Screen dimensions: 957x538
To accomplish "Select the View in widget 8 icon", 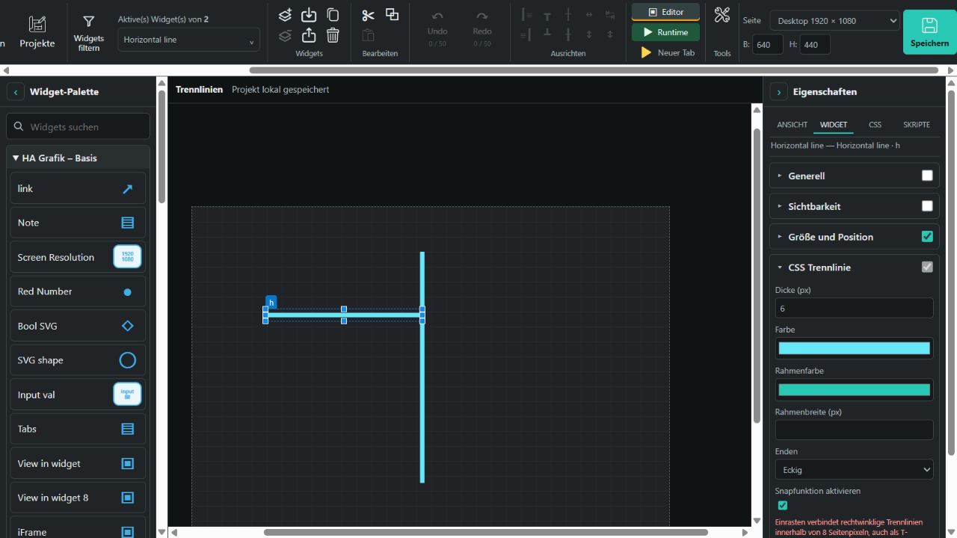I will pyautogui.click(x=128, y=498).
